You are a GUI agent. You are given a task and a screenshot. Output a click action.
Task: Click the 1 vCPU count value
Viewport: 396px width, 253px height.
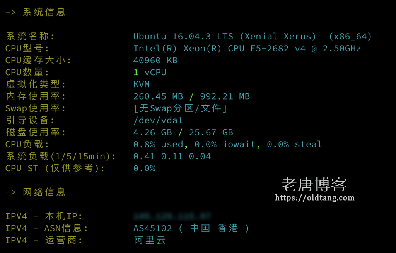[x=150, y=73]
